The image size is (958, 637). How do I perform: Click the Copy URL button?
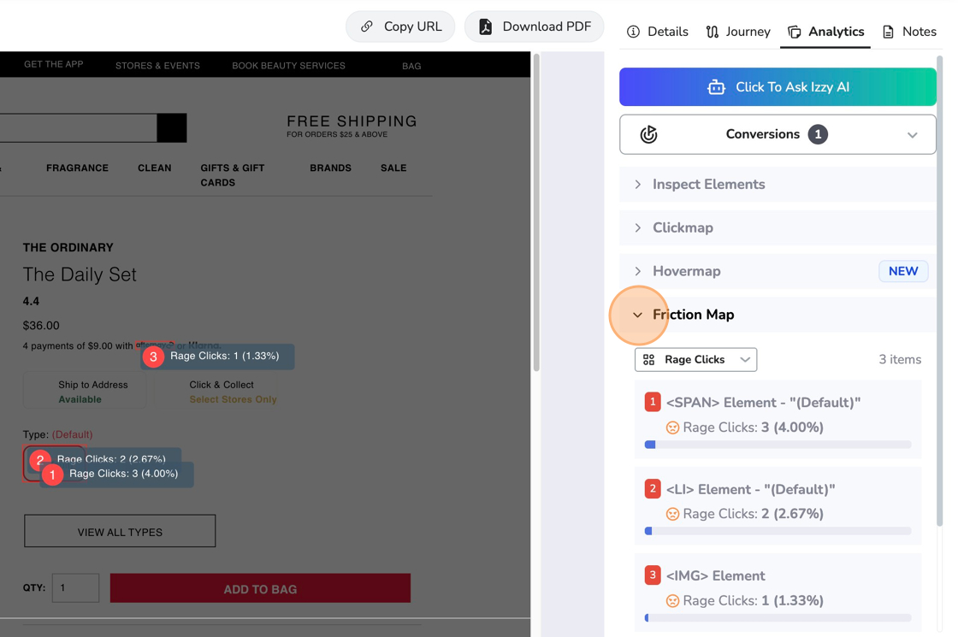pos(400,27)
